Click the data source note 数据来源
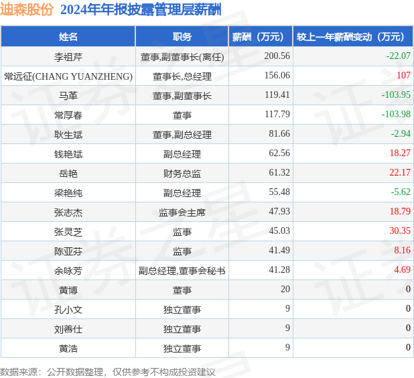Screen dimensions: 414x378 coord(108,372)
